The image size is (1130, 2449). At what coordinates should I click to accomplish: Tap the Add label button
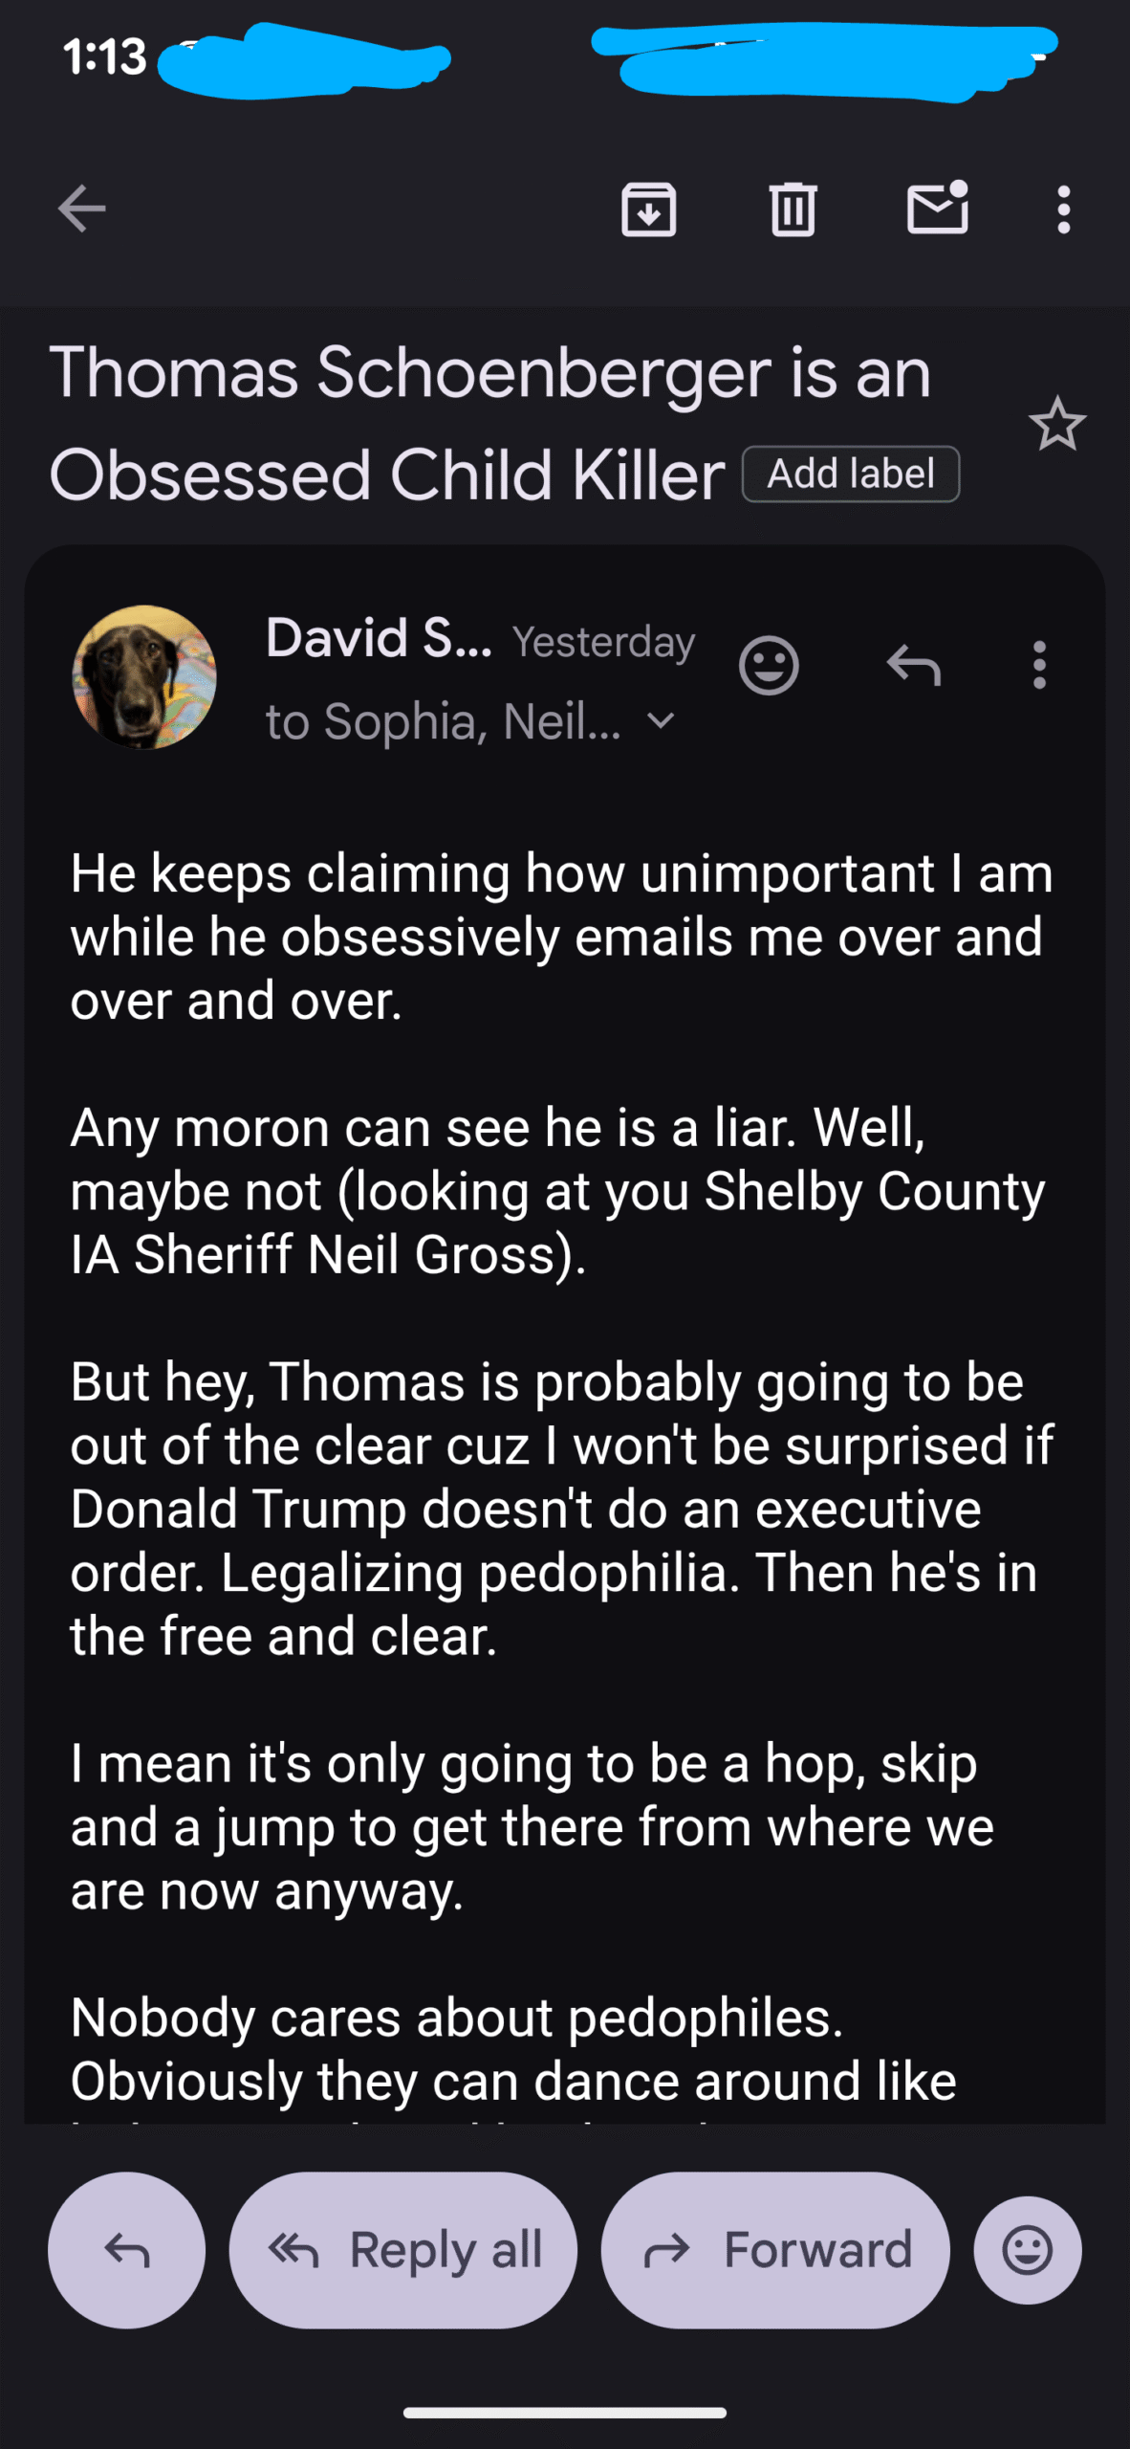[x=850, y=474]
